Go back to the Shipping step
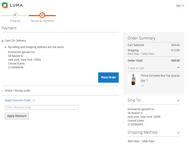The width and height of the screenshot is (188, 148). pyautogui.click(x=15, y=21)
